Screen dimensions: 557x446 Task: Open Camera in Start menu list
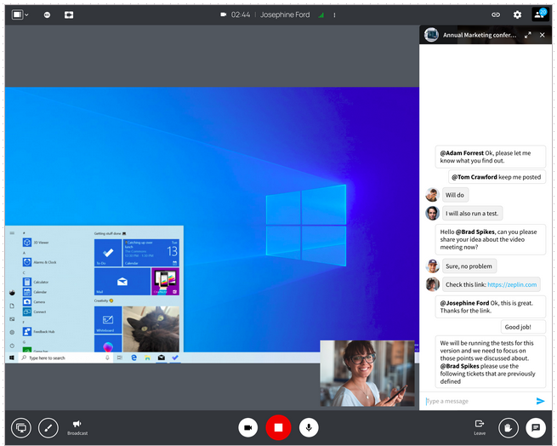click(35, 302)
